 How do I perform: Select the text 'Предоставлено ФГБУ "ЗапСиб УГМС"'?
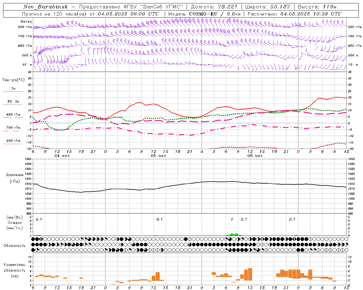coord(131,7)
